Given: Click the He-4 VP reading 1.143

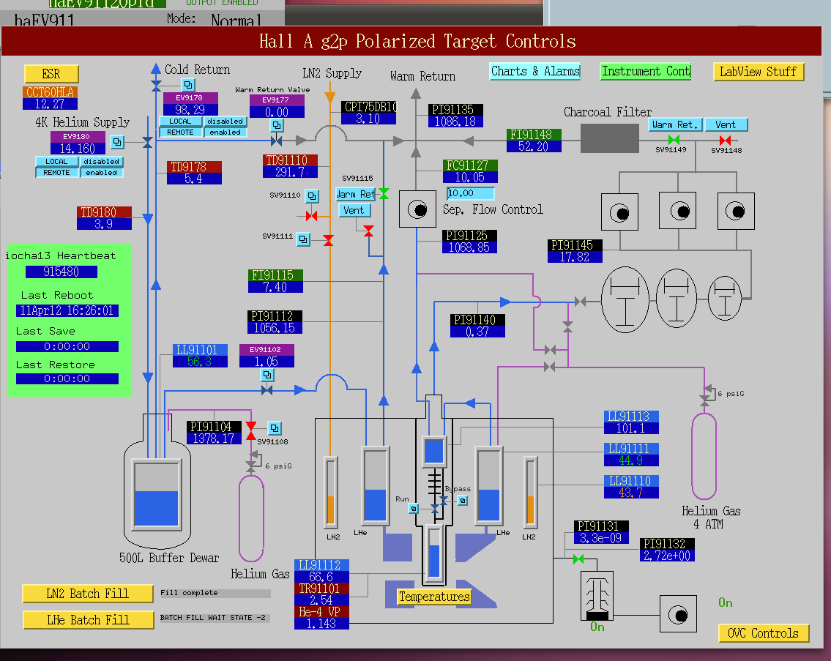Looking at the screenshot, I should pyautogui.click(x=321, y=624).
